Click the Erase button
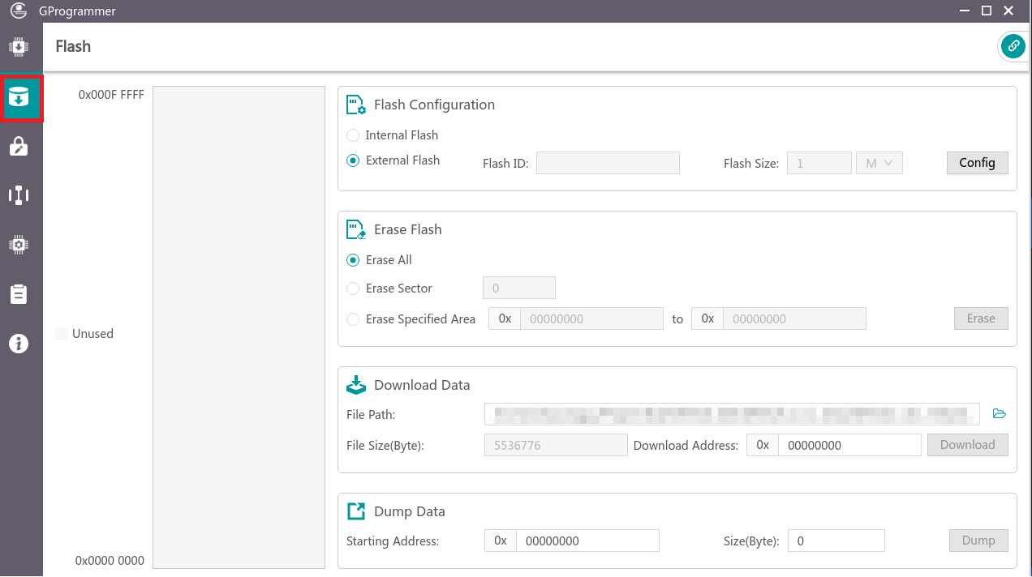The image size is (1032, 577). click(x=981, y=318)
